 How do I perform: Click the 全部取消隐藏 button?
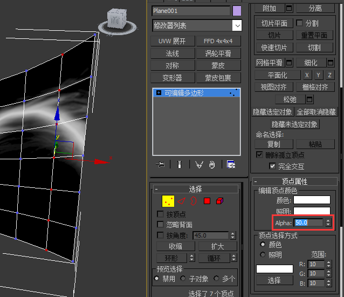pos(316,112)
